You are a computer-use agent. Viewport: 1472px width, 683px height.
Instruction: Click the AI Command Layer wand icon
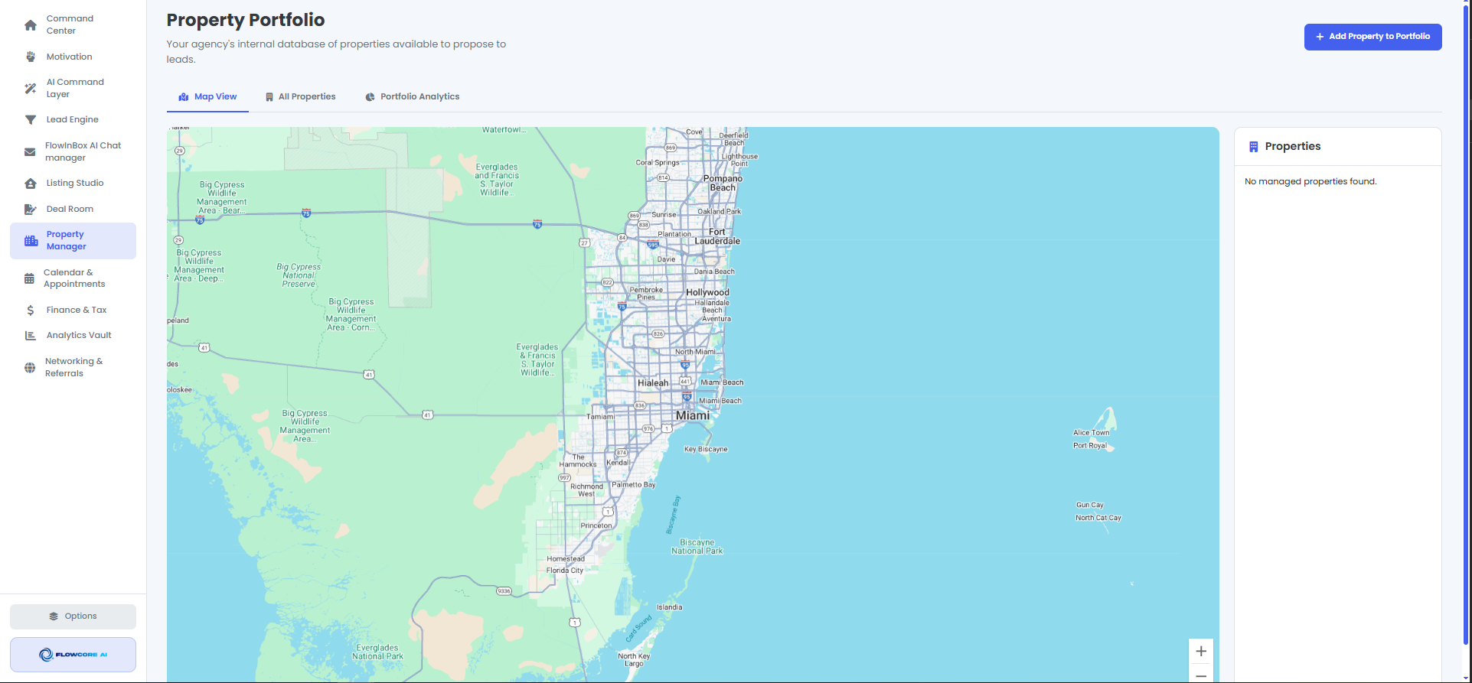tap(31, 88)
